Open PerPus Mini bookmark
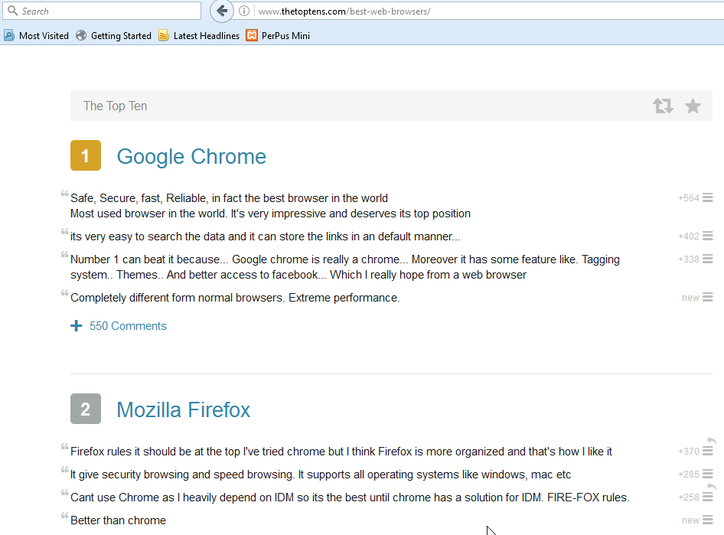This screenshot has width=724, height=535. pyautogui.click(x=278, y=35)
